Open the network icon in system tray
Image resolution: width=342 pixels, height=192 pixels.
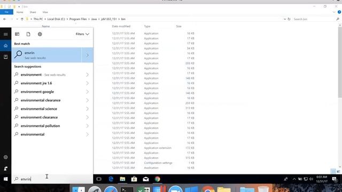(306, 179)
